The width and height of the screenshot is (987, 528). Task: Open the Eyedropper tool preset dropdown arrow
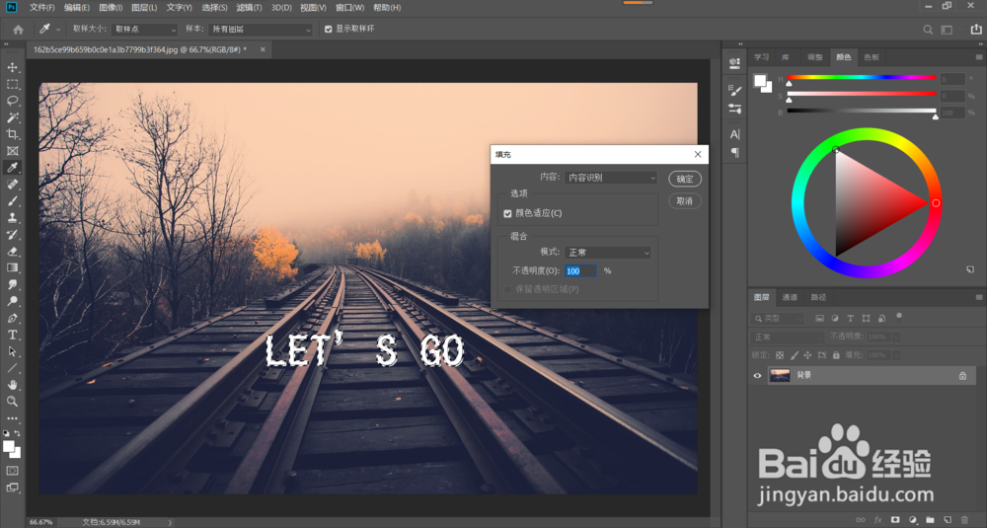[58, 30]
